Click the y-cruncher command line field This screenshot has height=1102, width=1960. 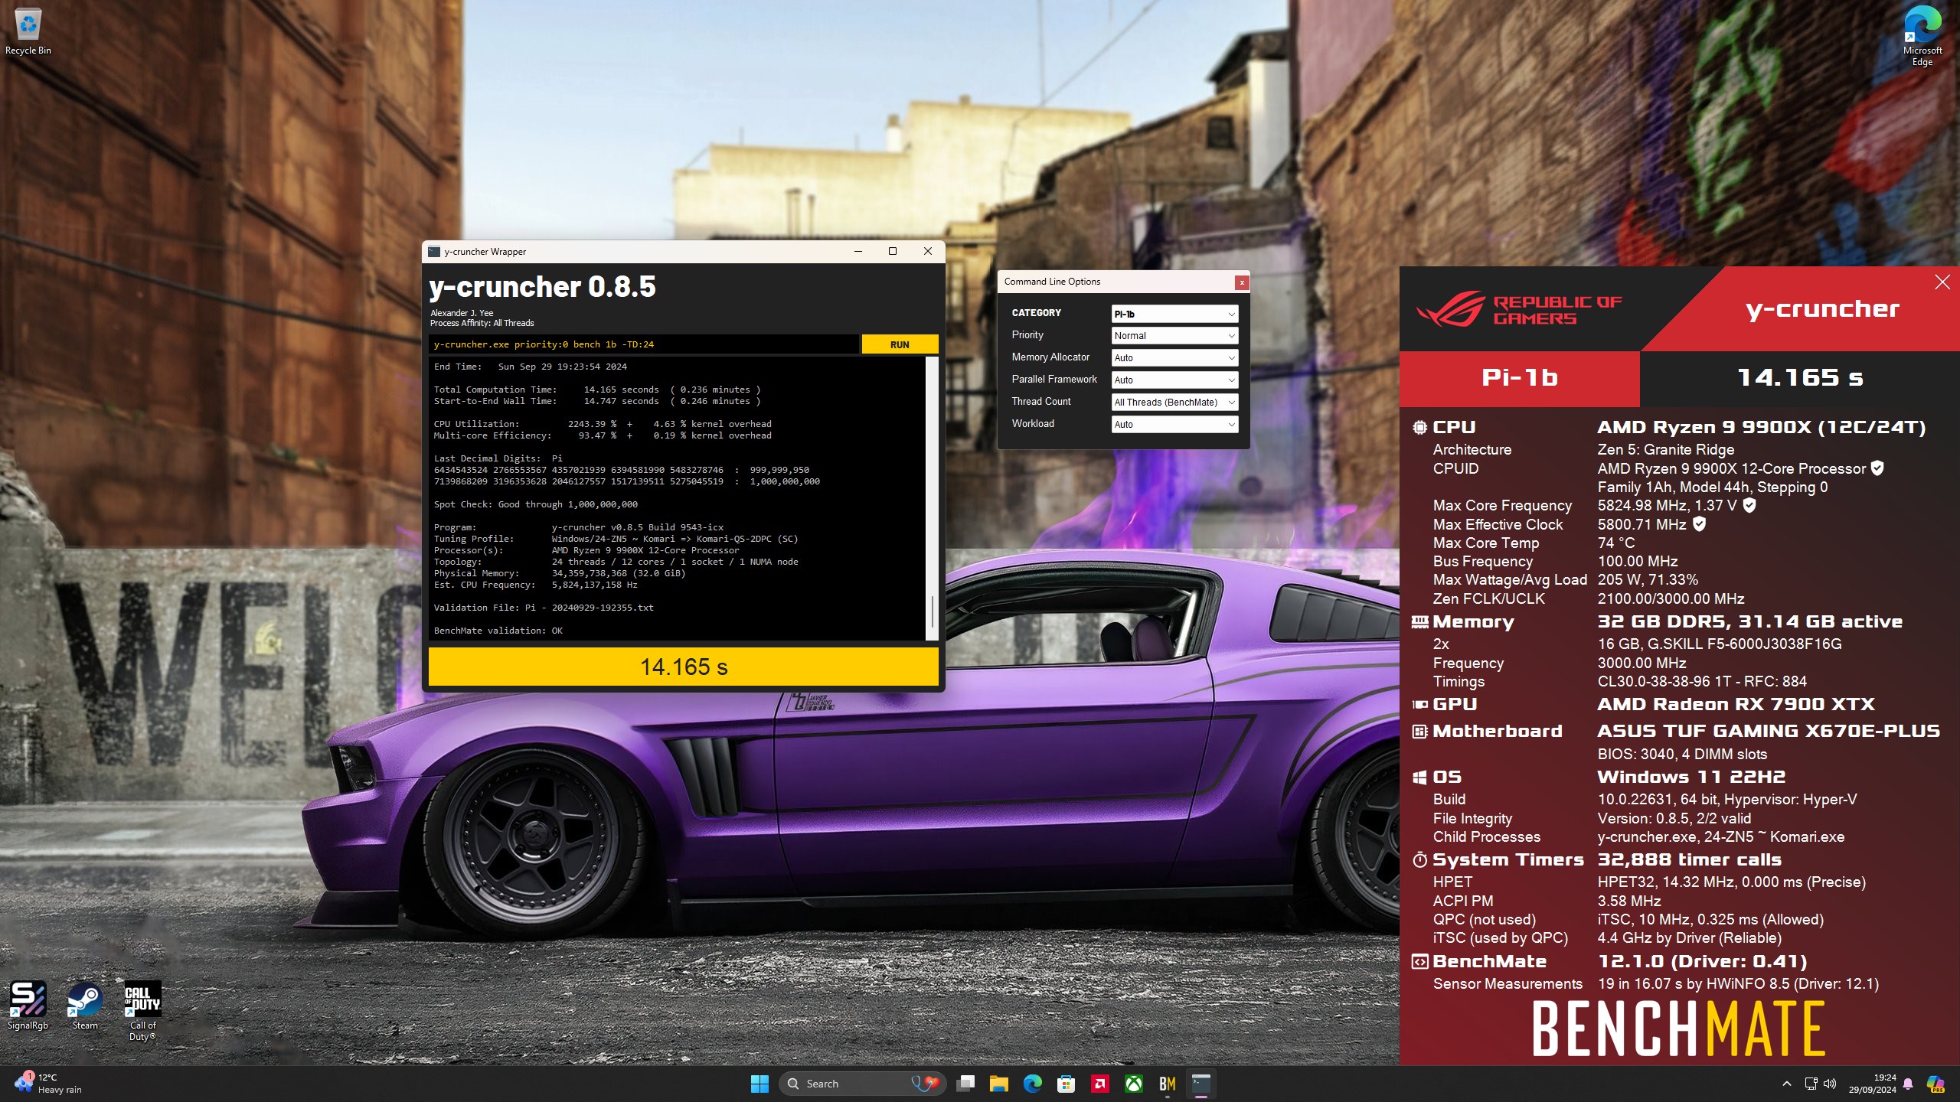click(x=643, y=344)
